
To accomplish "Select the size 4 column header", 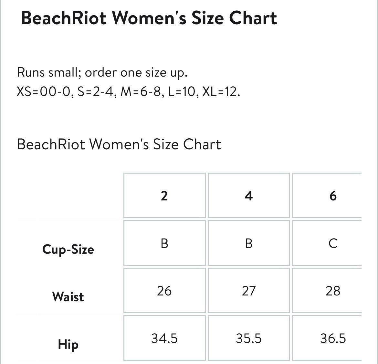I will point(249,195).
